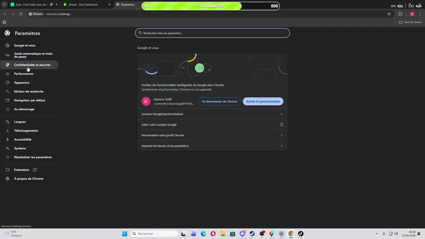Open the profile avatar K in toolbar
The image size is (425, 239).
(412, 14)
